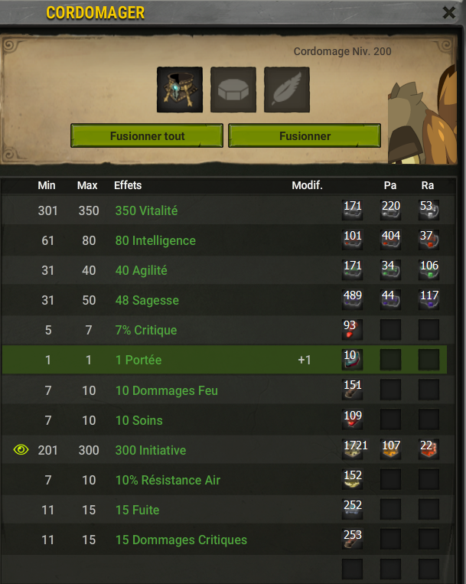Click the Fusionner tout button
Viewport: 466px width, 584px height.
tap(147, 136)
